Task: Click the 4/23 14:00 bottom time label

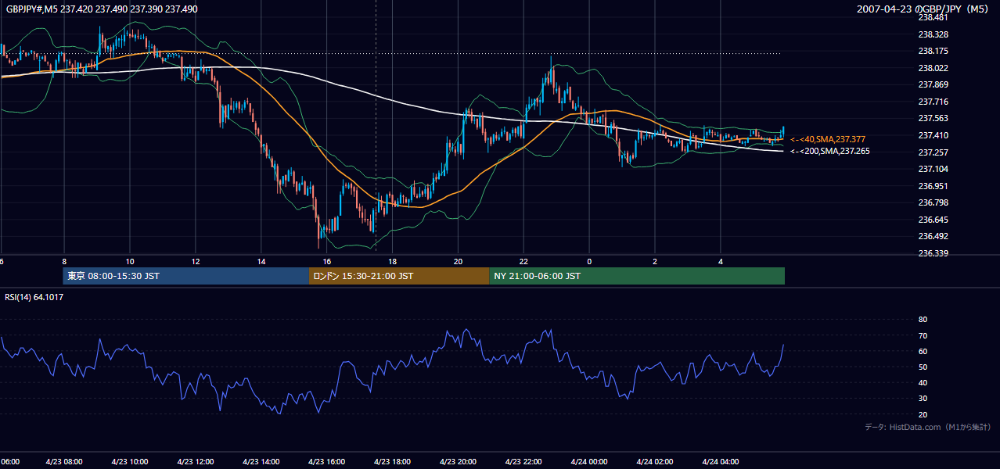Action: tap(261, 461)
